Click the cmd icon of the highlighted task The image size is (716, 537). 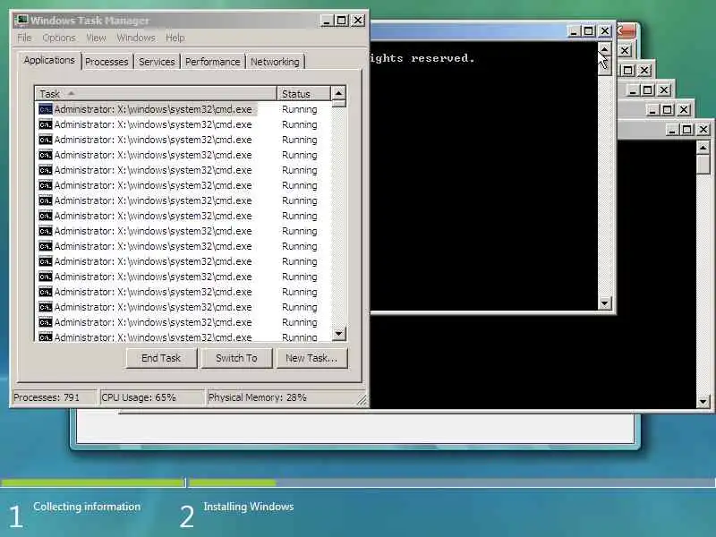(x=46, y=109)
